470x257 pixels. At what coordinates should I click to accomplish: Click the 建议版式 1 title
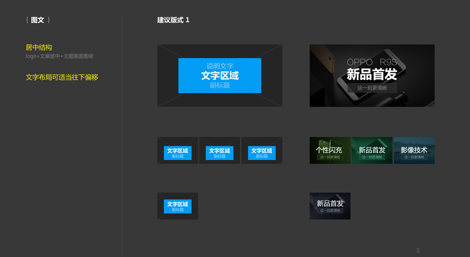coord(173,20)
